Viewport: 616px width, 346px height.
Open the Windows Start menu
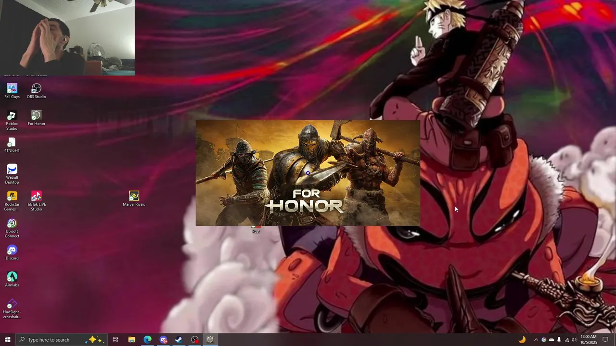pos(7,340)
